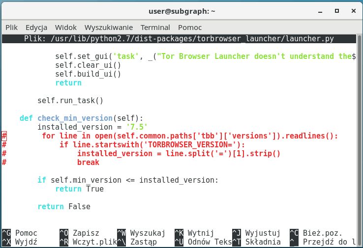Click the ^G Pomoc shortcut
The image size is (363, 248).
20,233
